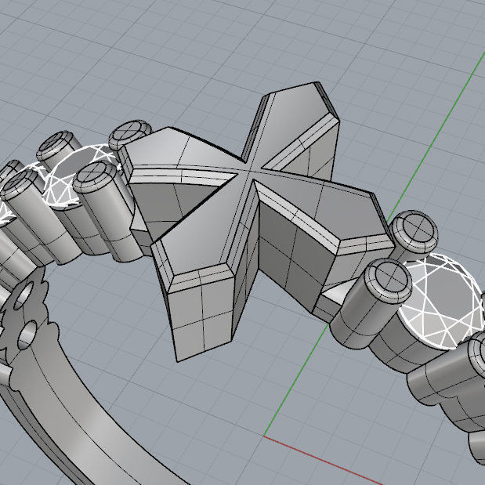Select the scalloped plate with two round holes
The width and height of the screenshot is (485, 485).
click(x=27, y=313)
